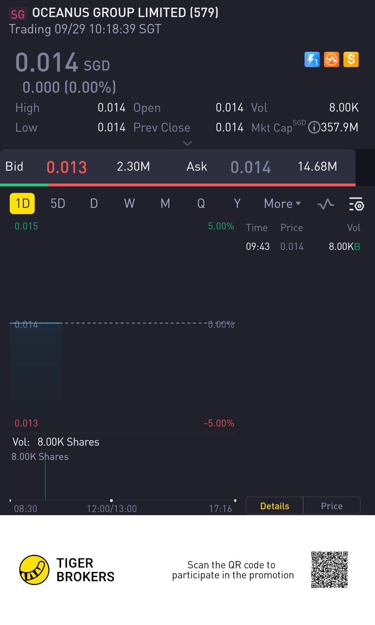The image size is (375, 625).
Task: Select monthly M chart period
Action: point(165,204)
